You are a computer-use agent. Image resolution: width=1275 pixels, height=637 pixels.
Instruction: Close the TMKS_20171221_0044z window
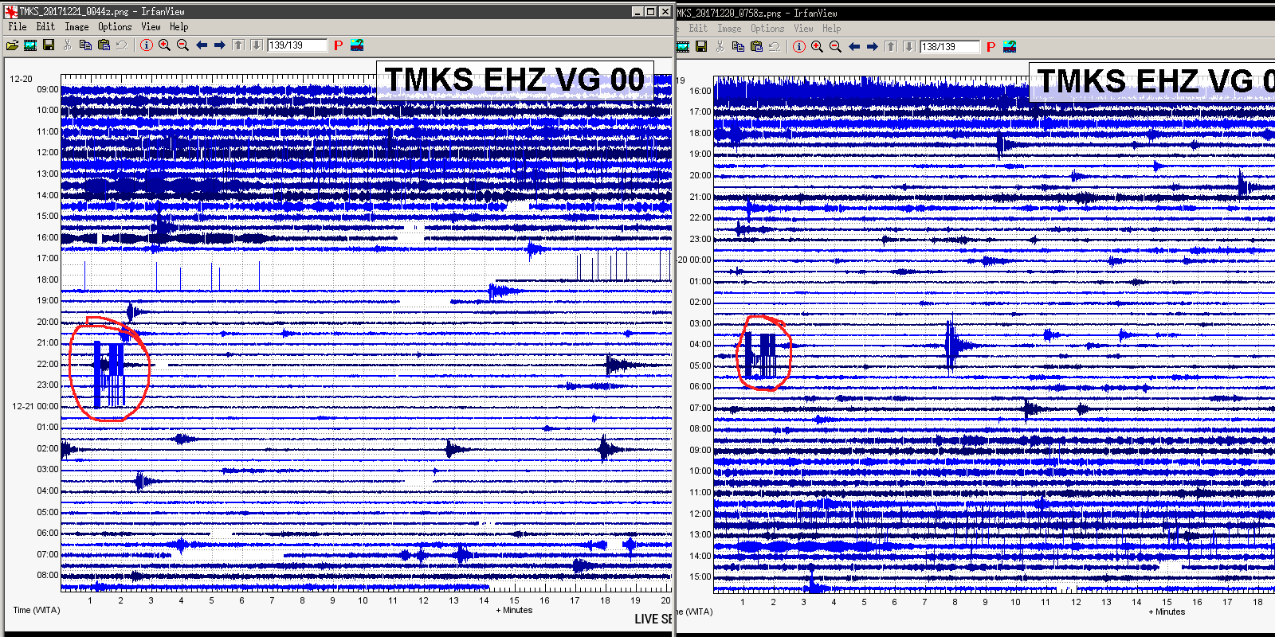coord(665,11)
